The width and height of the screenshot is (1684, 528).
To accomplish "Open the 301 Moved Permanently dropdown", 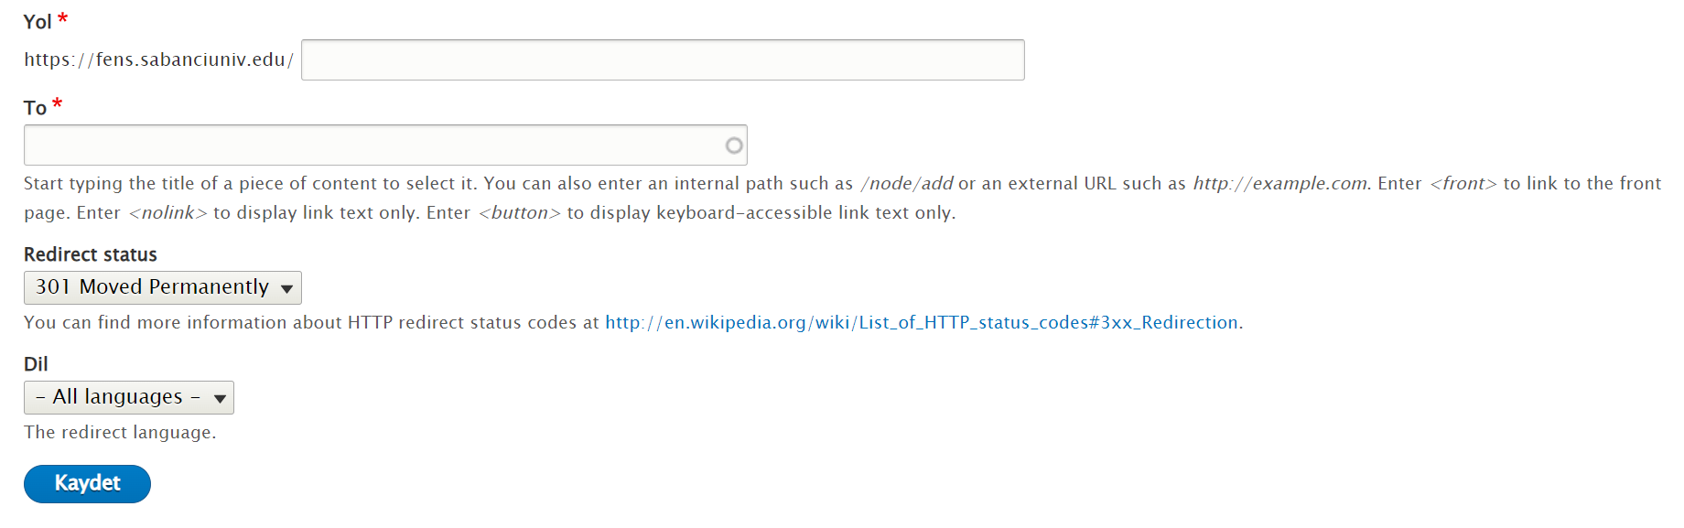I will point(163,287).
